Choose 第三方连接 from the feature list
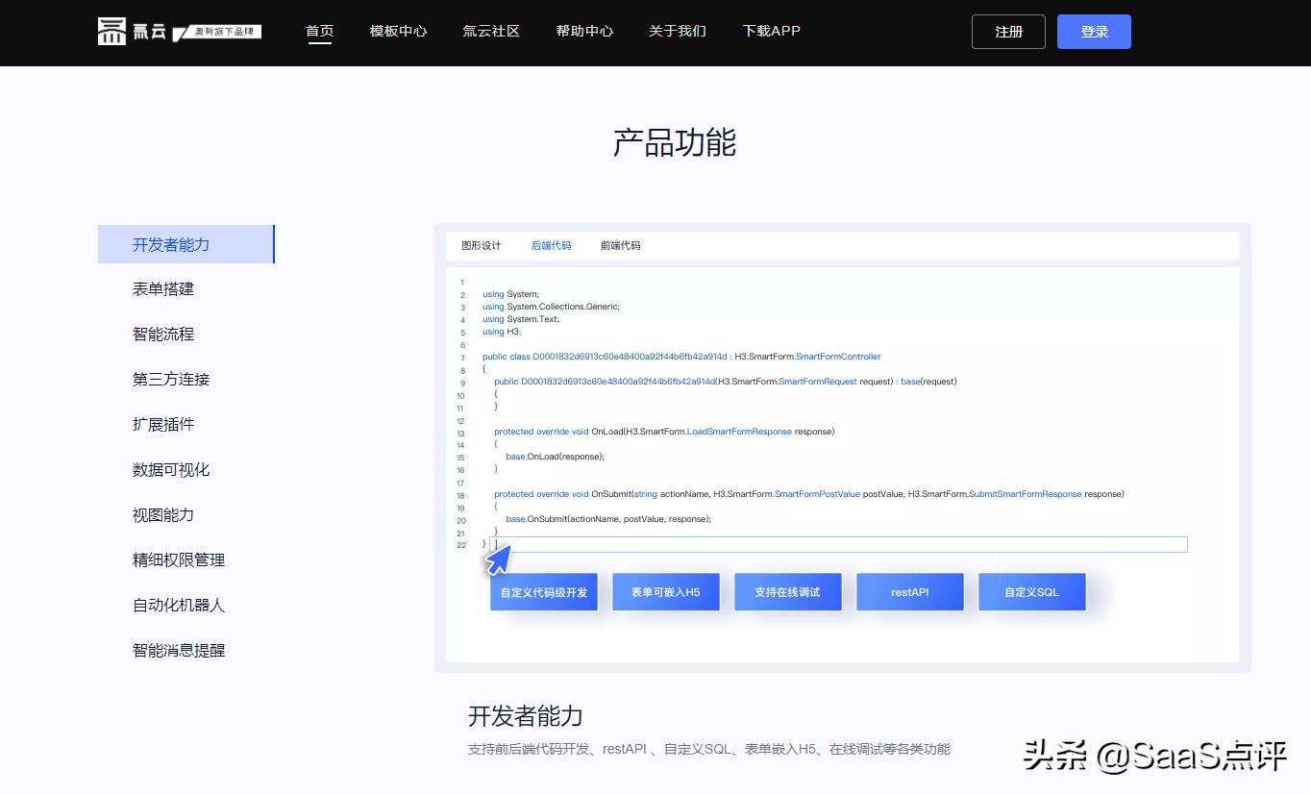Image resolution: width=1311 pixels, height=795 pixels. click(171, 380)
